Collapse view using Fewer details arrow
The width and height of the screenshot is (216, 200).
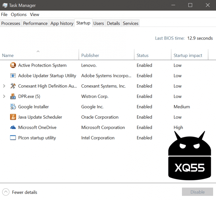point(6,192)
